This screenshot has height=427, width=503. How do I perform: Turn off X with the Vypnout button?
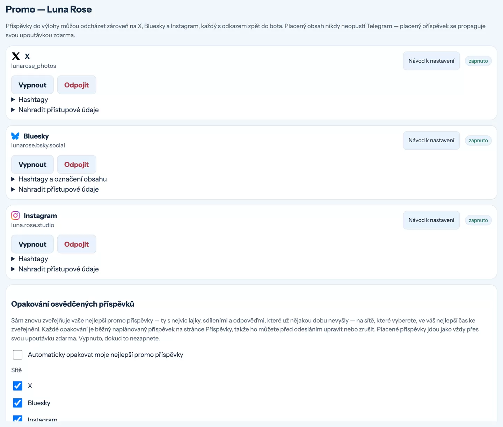pyautogui.click(x=32, y=85)
